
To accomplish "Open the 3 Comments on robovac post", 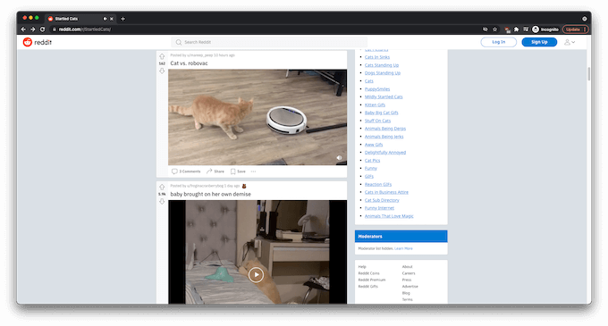I will point(186,171).
